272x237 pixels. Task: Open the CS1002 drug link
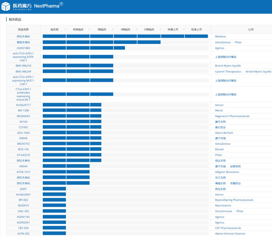pyautogui.click(x=23, y=127)
